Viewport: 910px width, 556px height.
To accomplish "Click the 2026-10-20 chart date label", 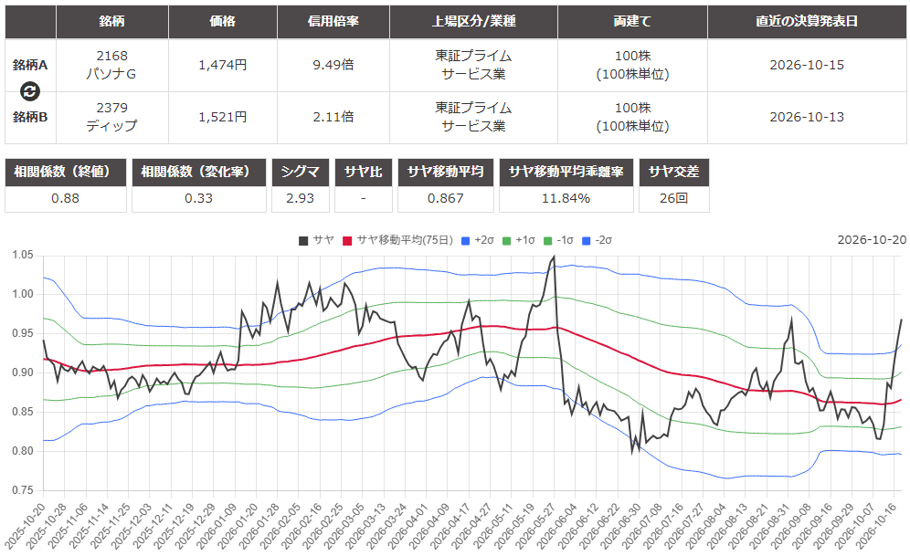I will [x=872, y=240].
